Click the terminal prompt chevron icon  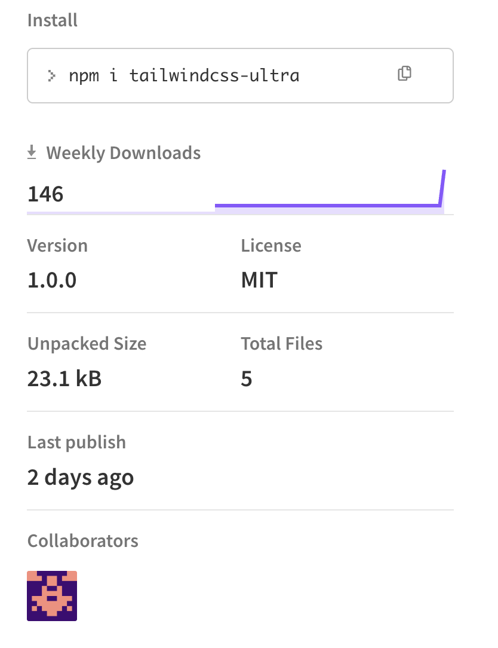[x=52, y=76]
